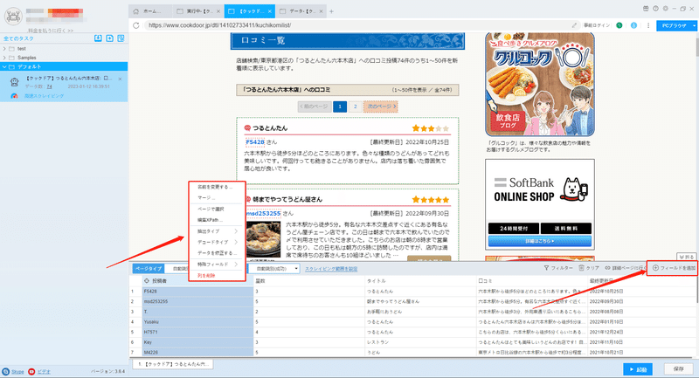The width and height of the screenshot is (699, 378).
Task: Click the pencil edit icon in URL bar
Action: tap(575, 25)
